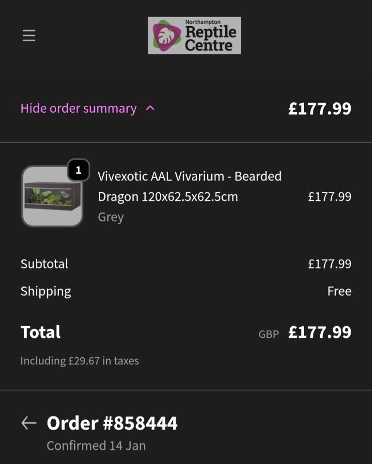The width and height of the screenshot is (372, 464).
Task: Click the product line price £177.99
Action: pyautogui.click(x=329, y=197)
